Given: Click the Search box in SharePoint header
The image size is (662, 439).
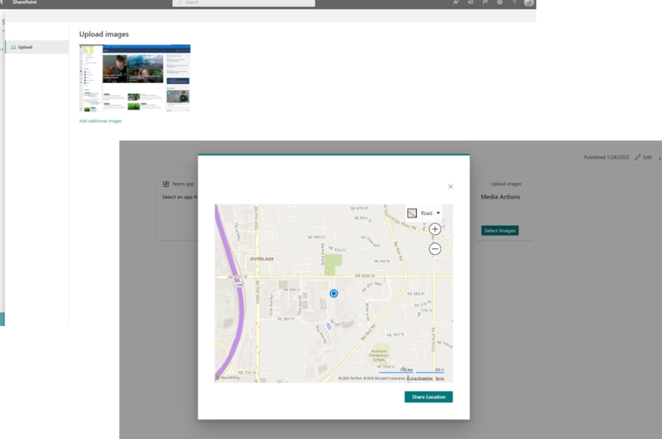Looking at the screenshot, I should [244, 3].
